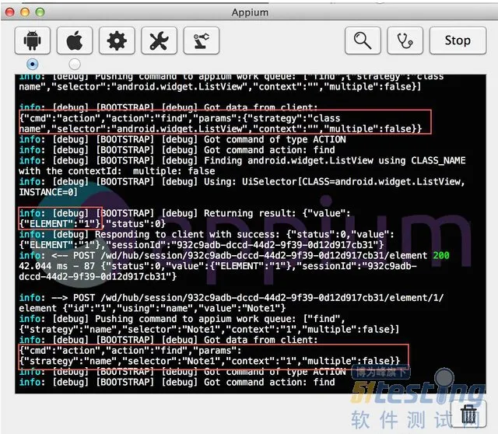This screenshot has height=434, width=498.
Task: Click the 'Finding android.widget.ListView using CLASS_NAME' line
Action: (x=242, y=161)
